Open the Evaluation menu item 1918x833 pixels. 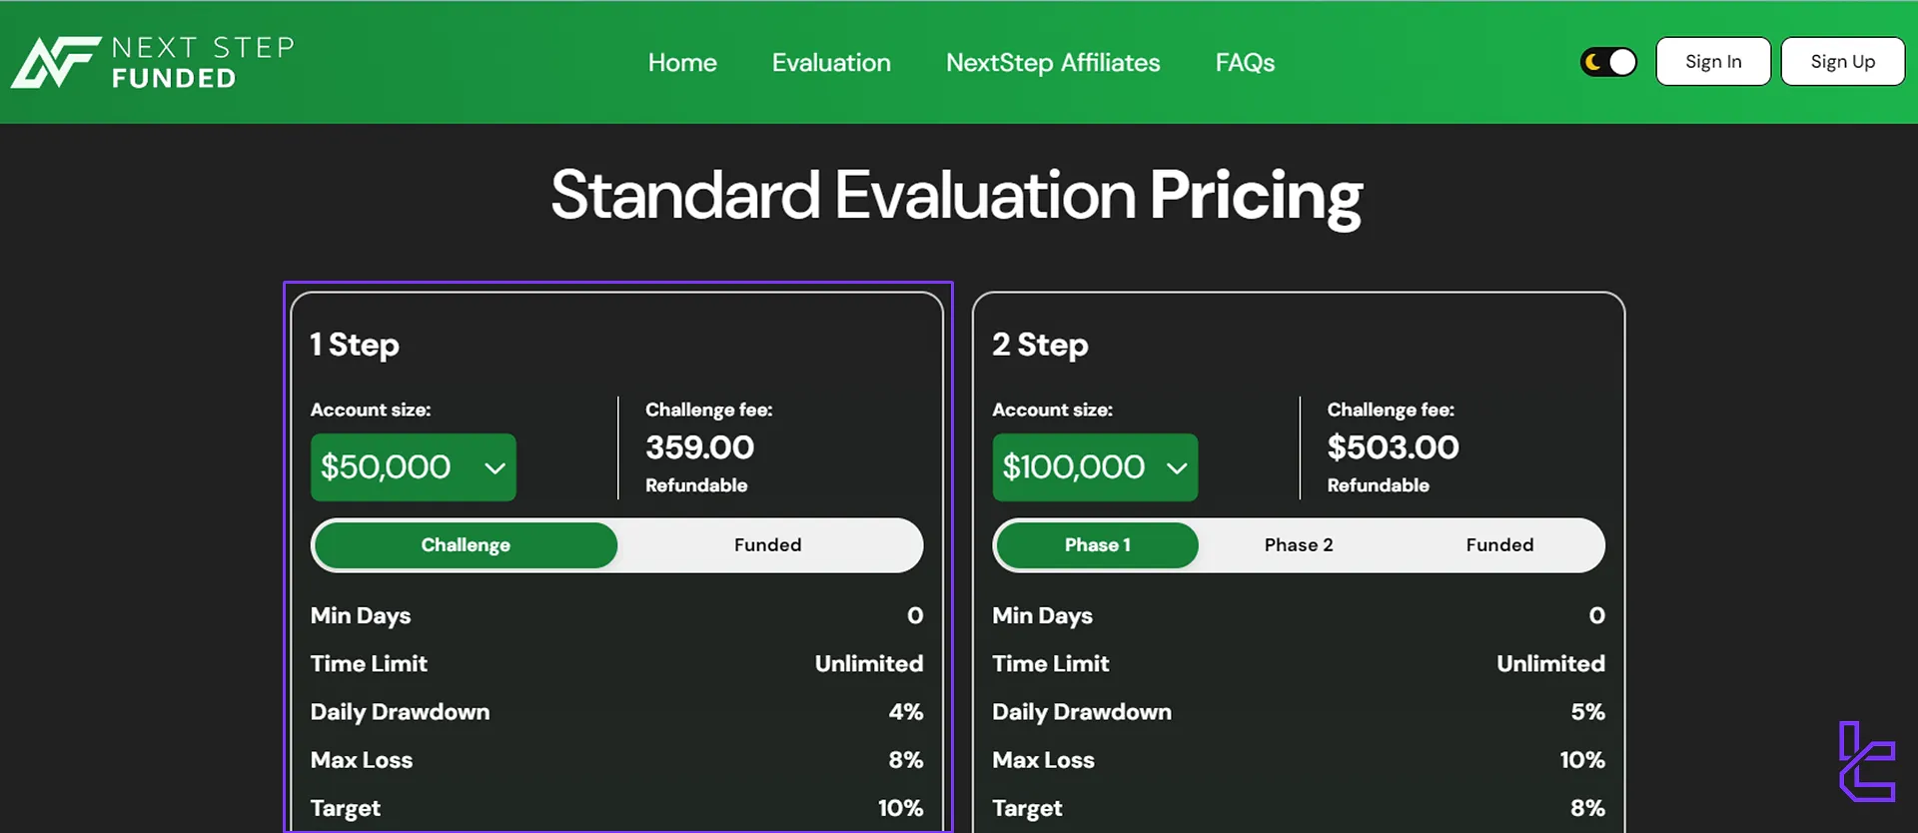point(831,62)
